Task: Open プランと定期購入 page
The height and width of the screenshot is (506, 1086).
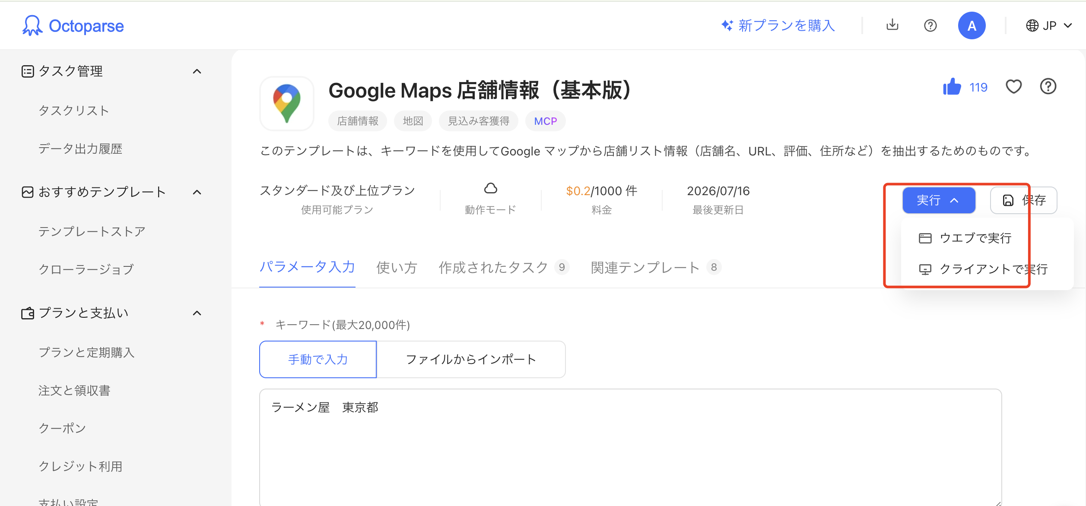Action: pyautogui.click(x=86, y=353)
